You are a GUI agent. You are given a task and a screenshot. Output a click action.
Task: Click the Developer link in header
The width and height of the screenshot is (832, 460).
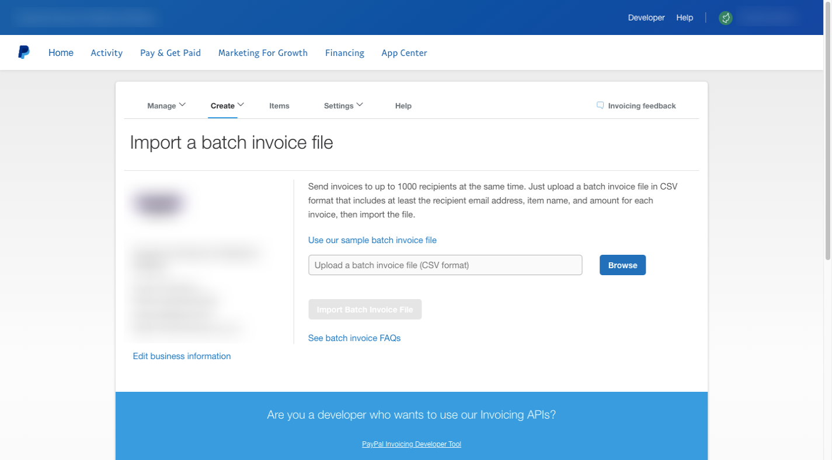click(646, 17)
